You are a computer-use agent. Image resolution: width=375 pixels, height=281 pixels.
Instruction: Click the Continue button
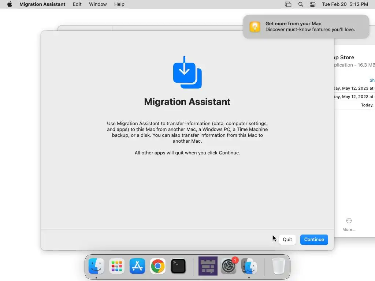(x=314, y=239)
